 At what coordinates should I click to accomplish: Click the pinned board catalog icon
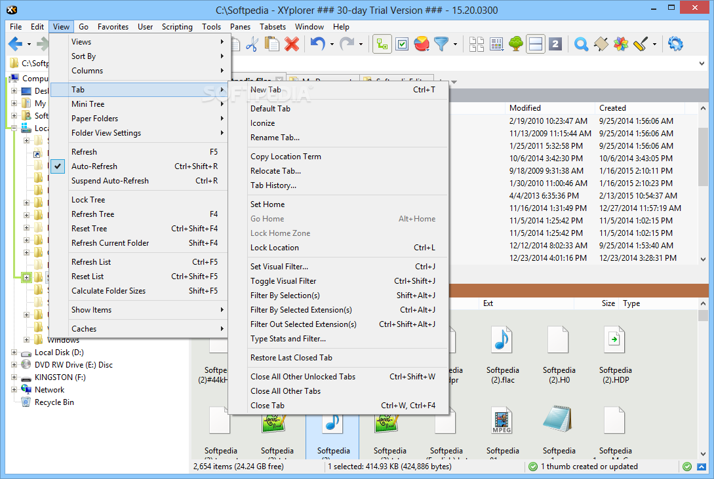coord(601,44)
